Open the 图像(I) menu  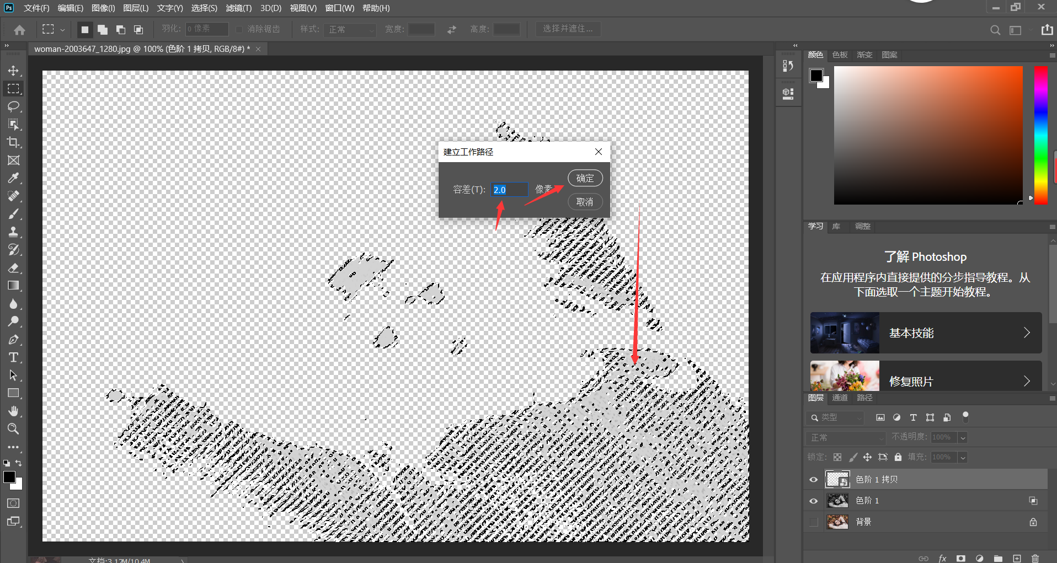point(103,8)
